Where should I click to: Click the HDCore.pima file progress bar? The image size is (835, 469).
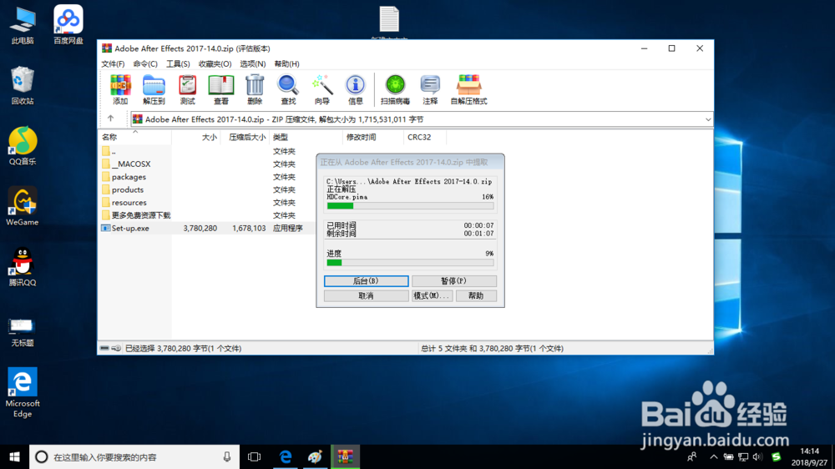(410, 205)
